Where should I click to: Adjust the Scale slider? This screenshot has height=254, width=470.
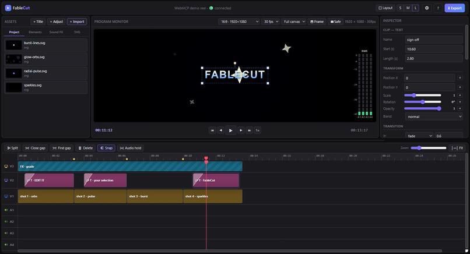click(x=423, y=96)
